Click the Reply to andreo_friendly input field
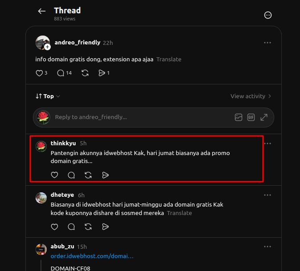The width and height of the screenshot is (300, 271). [x=142, y=117]
